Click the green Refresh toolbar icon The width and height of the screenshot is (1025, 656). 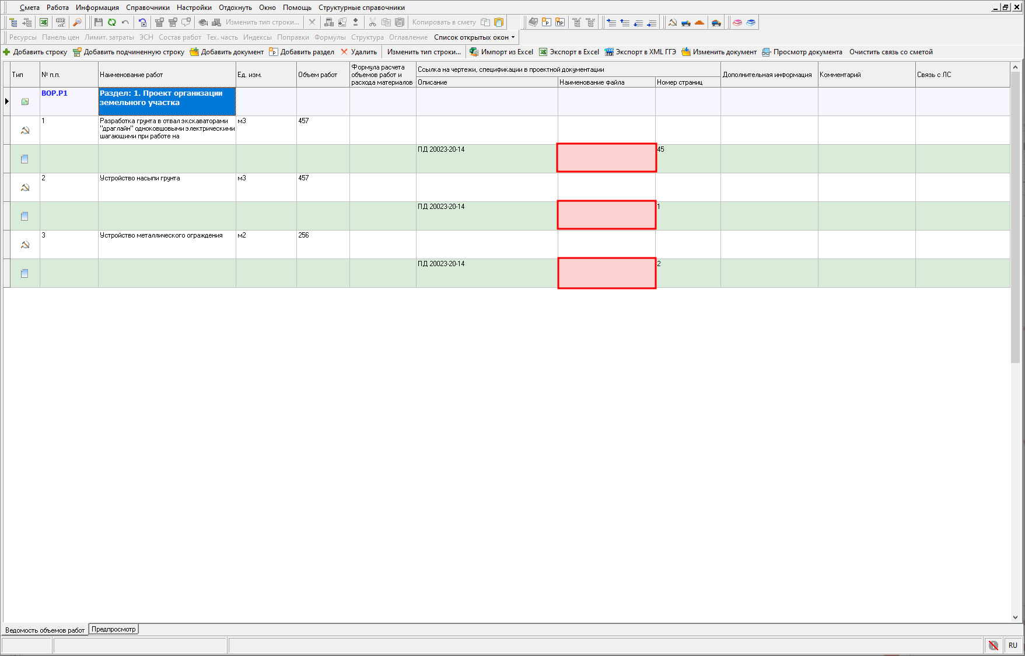[112, 22]
